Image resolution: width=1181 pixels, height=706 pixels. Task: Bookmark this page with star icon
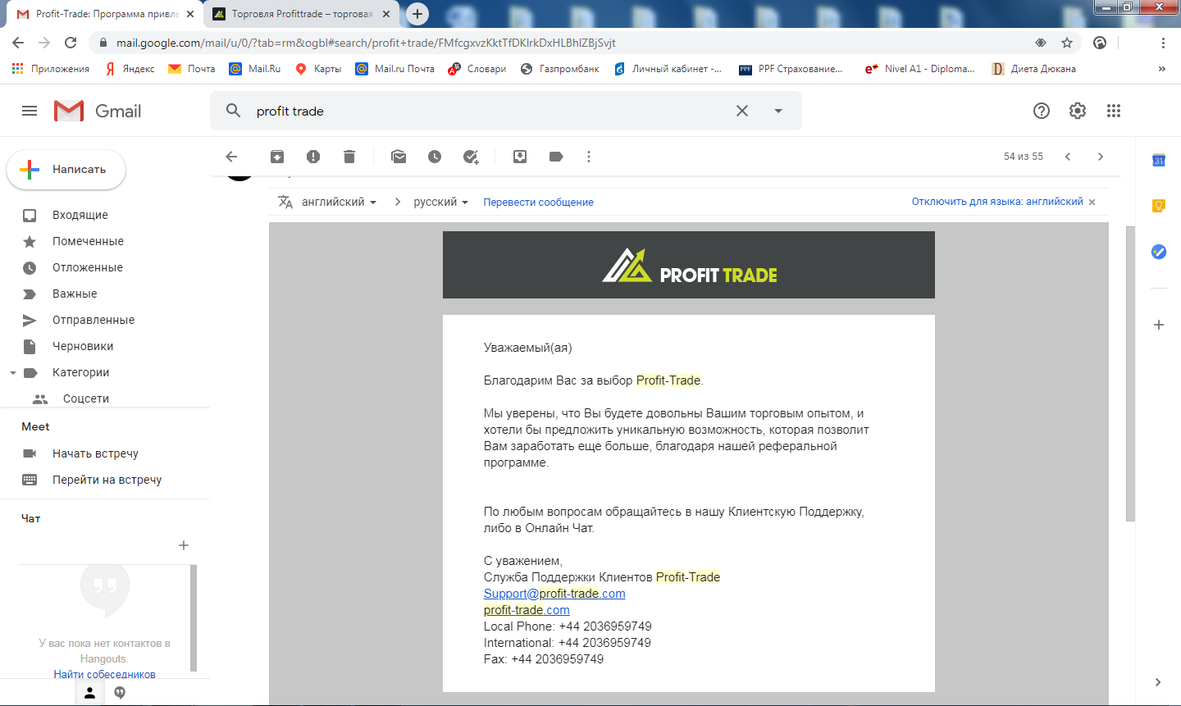click(1067, 43)
